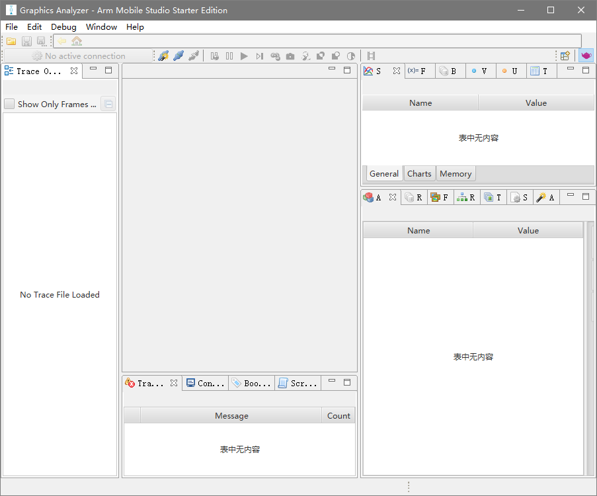Click the Message column header
Viewport: 597px width, 496px height.
[x=231, y=415]
